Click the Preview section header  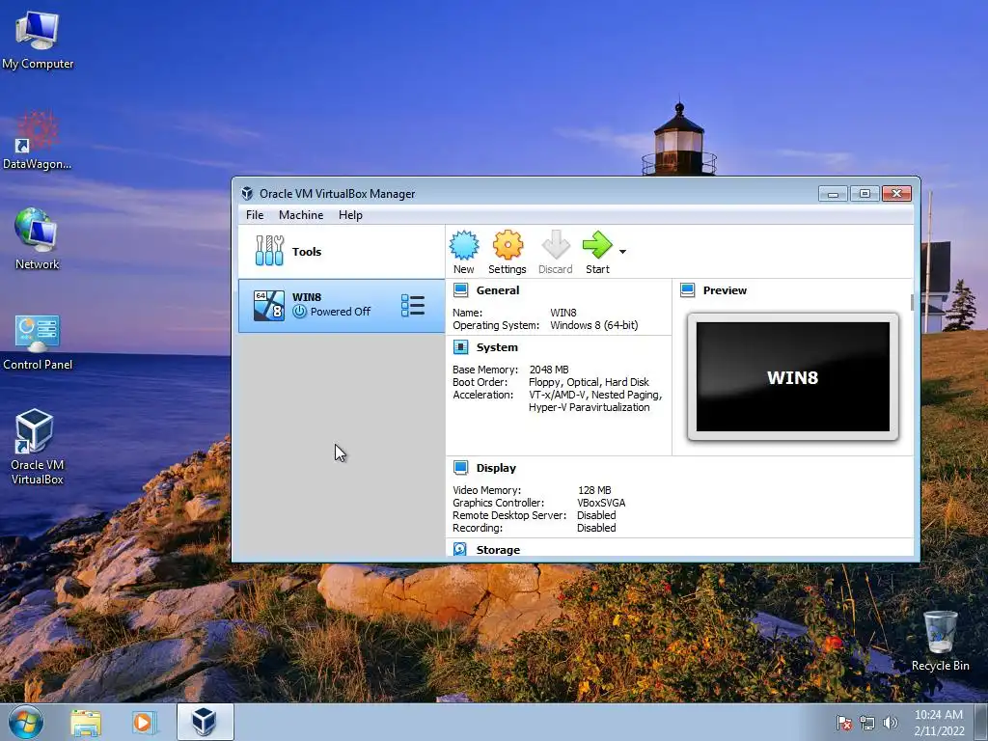pyautogui.click(x=725, y=290)
